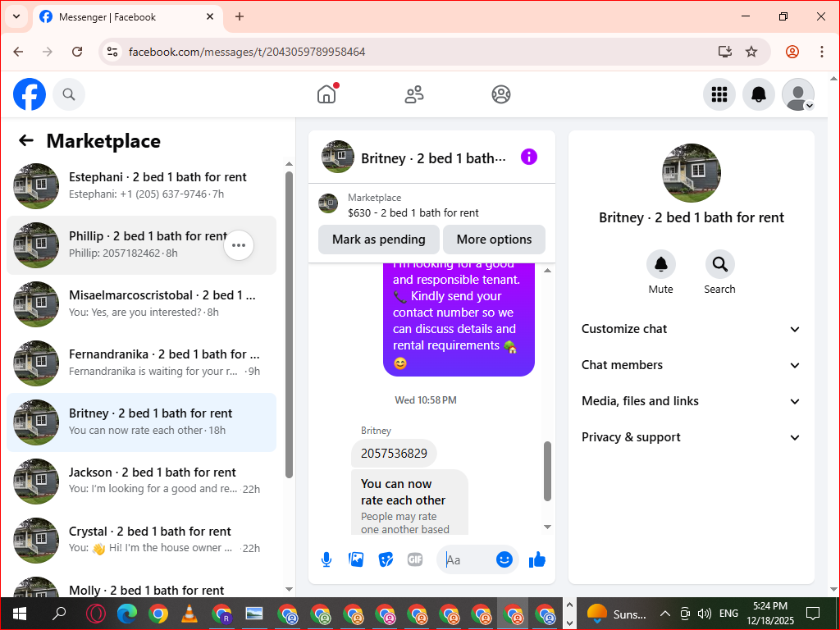
Task: Open the Groups icon in top navigation
Action: tap(501, 94)
